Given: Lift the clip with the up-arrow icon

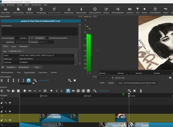Looking at the screenshot, I should coord(35,91).
